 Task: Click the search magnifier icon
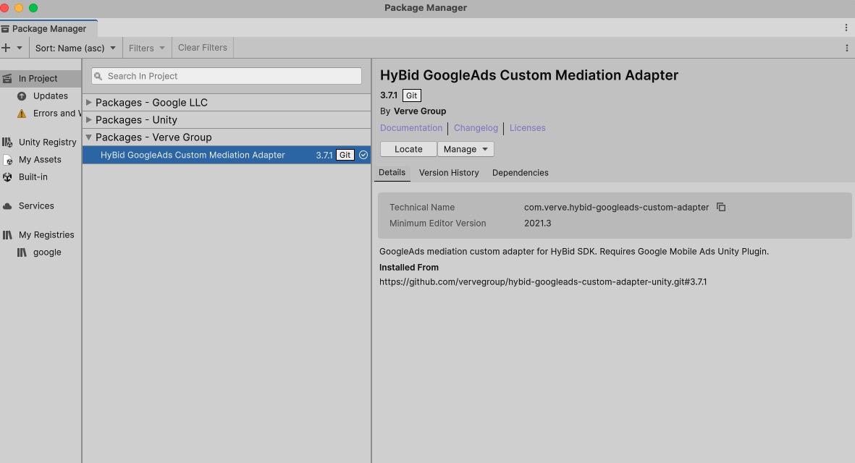(98, 76)
